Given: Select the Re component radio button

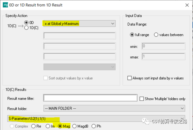Looking at the screenshot, I should pos(33,126).
